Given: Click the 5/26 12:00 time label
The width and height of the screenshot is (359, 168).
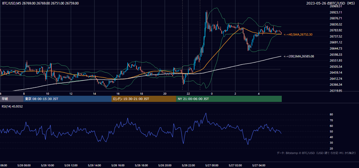Looking at the screenshot, I should (x=71, y=165).
